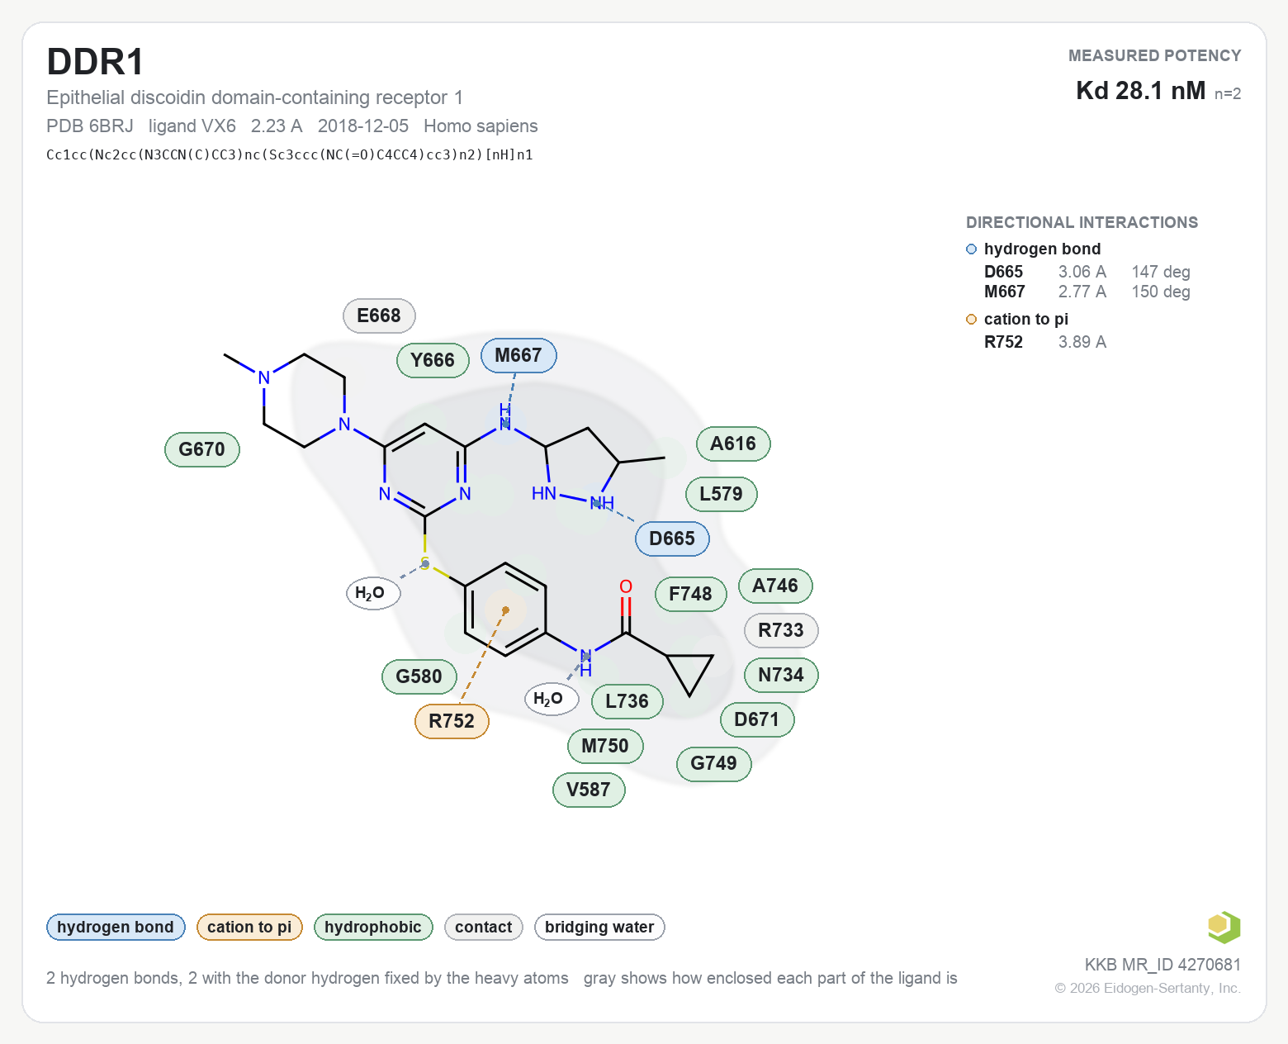Click the SMILES string text
Viewport: 1288px width, 1044px height.
coord(290,155)
